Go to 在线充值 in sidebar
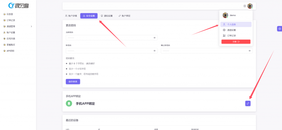The width and height of the screenshot is (282, 130). (x=11, y=39)
